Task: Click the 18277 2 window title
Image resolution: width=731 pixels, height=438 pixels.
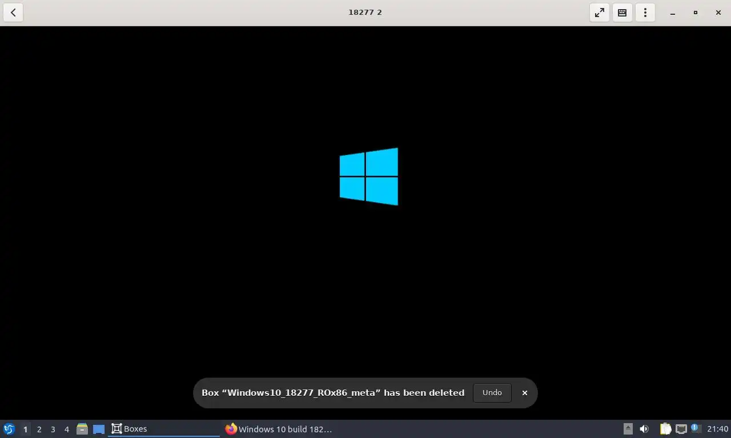Action: (365, 12)
